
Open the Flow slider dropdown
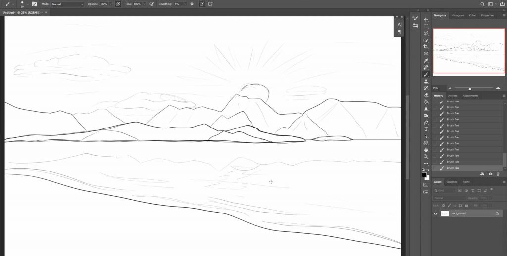[144, 4]
